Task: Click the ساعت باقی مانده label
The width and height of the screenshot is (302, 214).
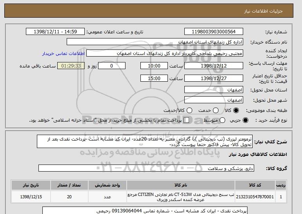Action: coord(38,66)
